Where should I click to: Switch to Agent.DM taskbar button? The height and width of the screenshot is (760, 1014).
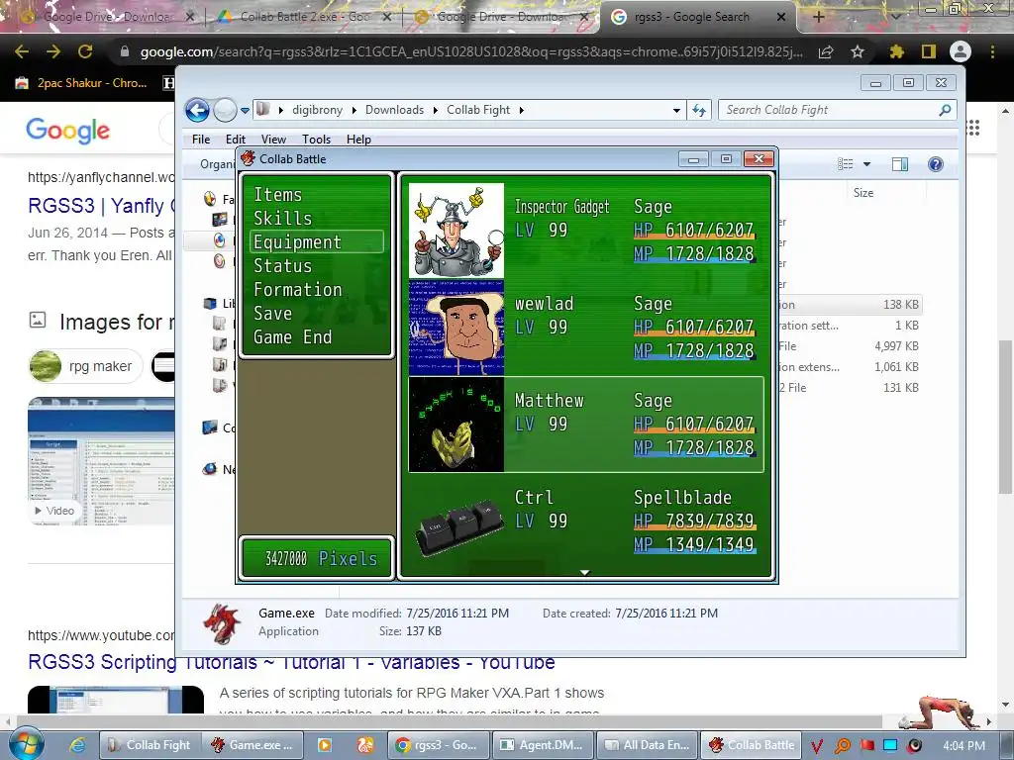point(544,745)
